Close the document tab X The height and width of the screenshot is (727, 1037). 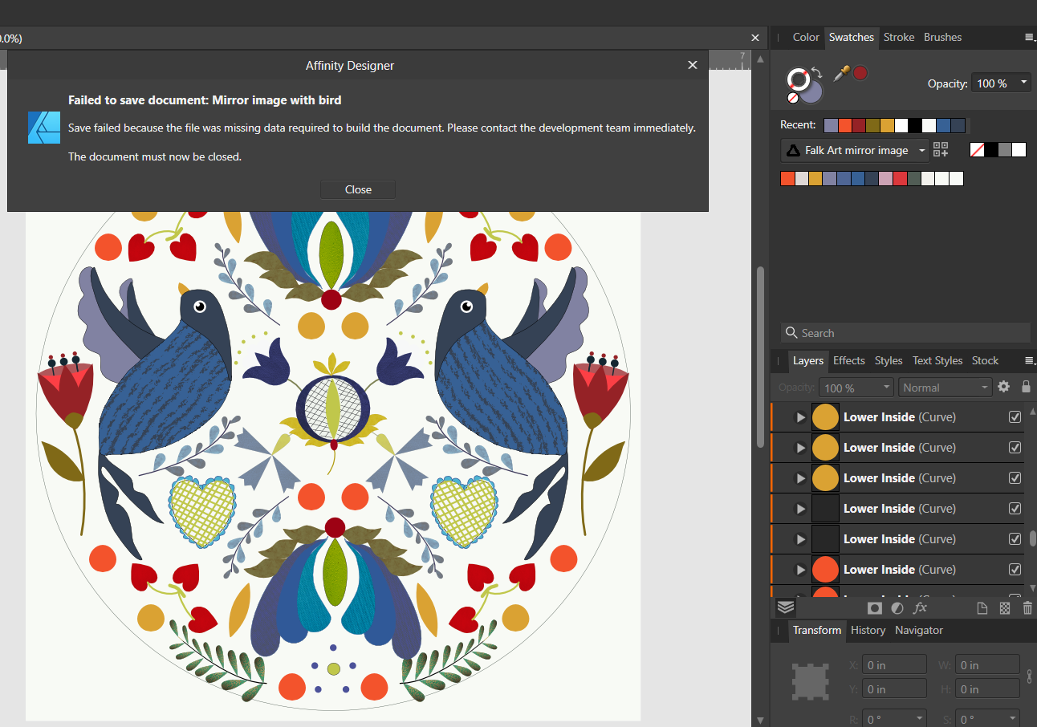click(754, 38)
